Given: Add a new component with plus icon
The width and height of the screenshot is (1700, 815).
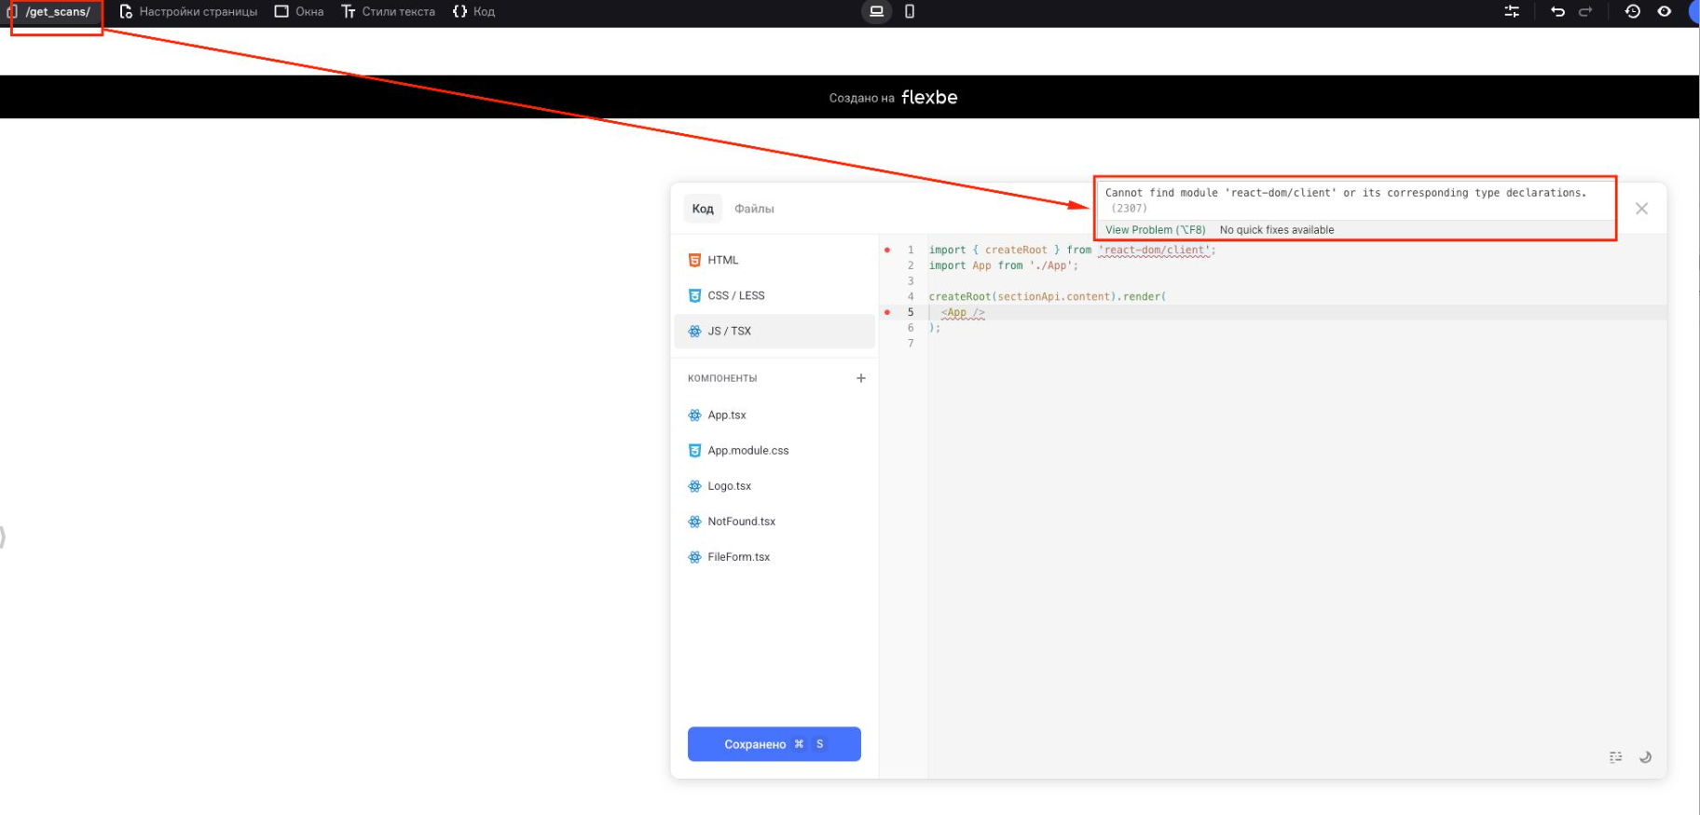Looking at the screenshot, I should (860, 378).
